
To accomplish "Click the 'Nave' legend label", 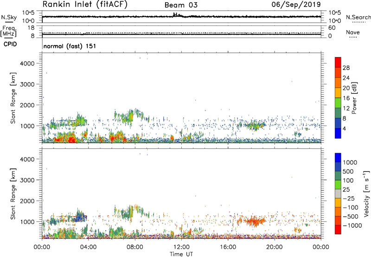I will [x=353, y=32].
